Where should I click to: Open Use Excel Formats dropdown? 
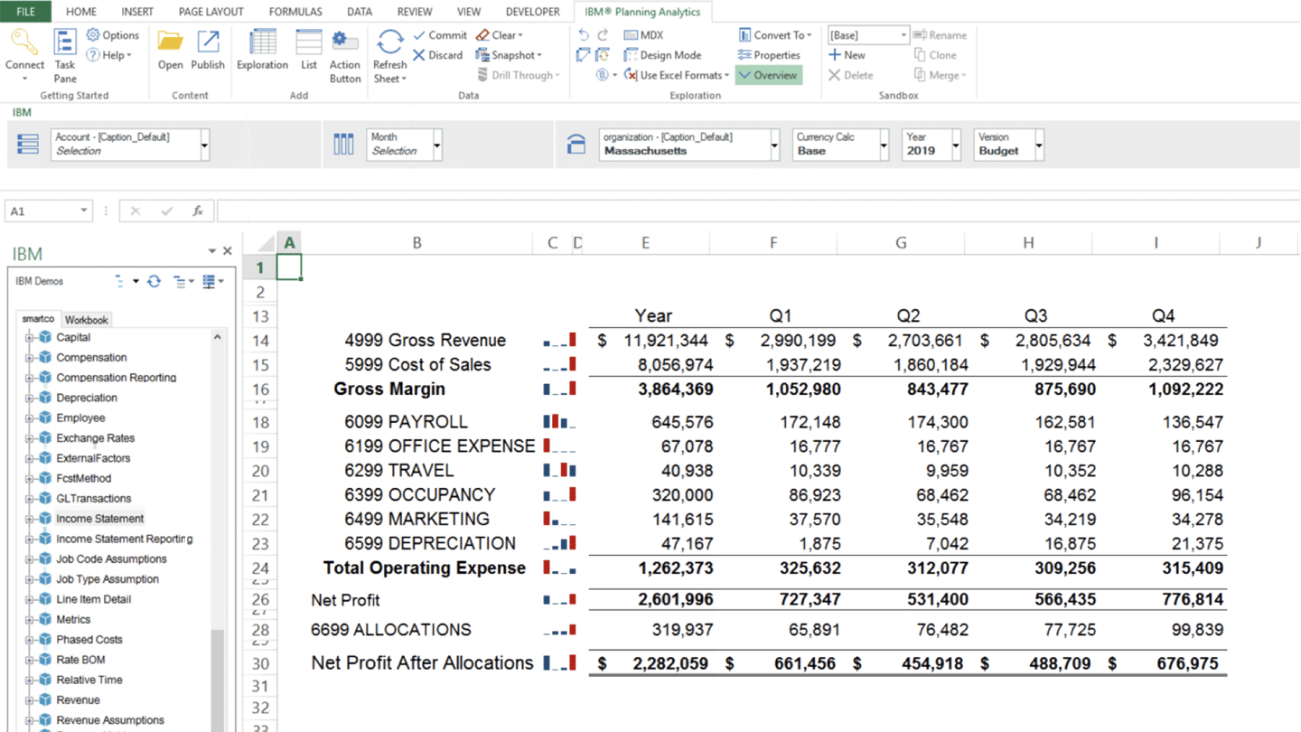coord(676,75)
